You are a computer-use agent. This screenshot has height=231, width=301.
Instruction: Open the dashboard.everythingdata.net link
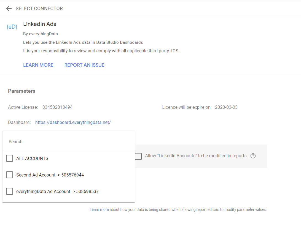(73, 122)
